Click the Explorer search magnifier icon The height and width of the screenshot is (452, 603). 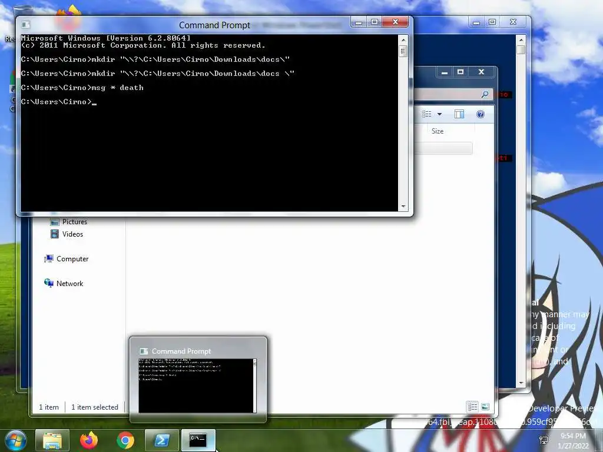(x=485, y=94)
